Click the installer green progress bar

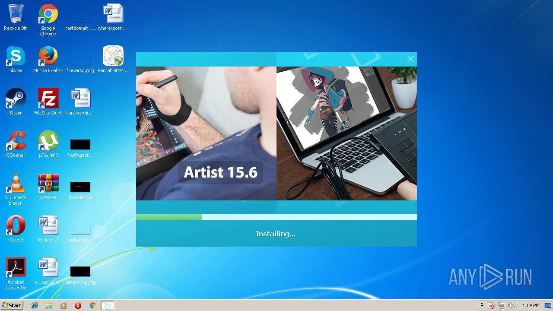(x=169, y=217)
